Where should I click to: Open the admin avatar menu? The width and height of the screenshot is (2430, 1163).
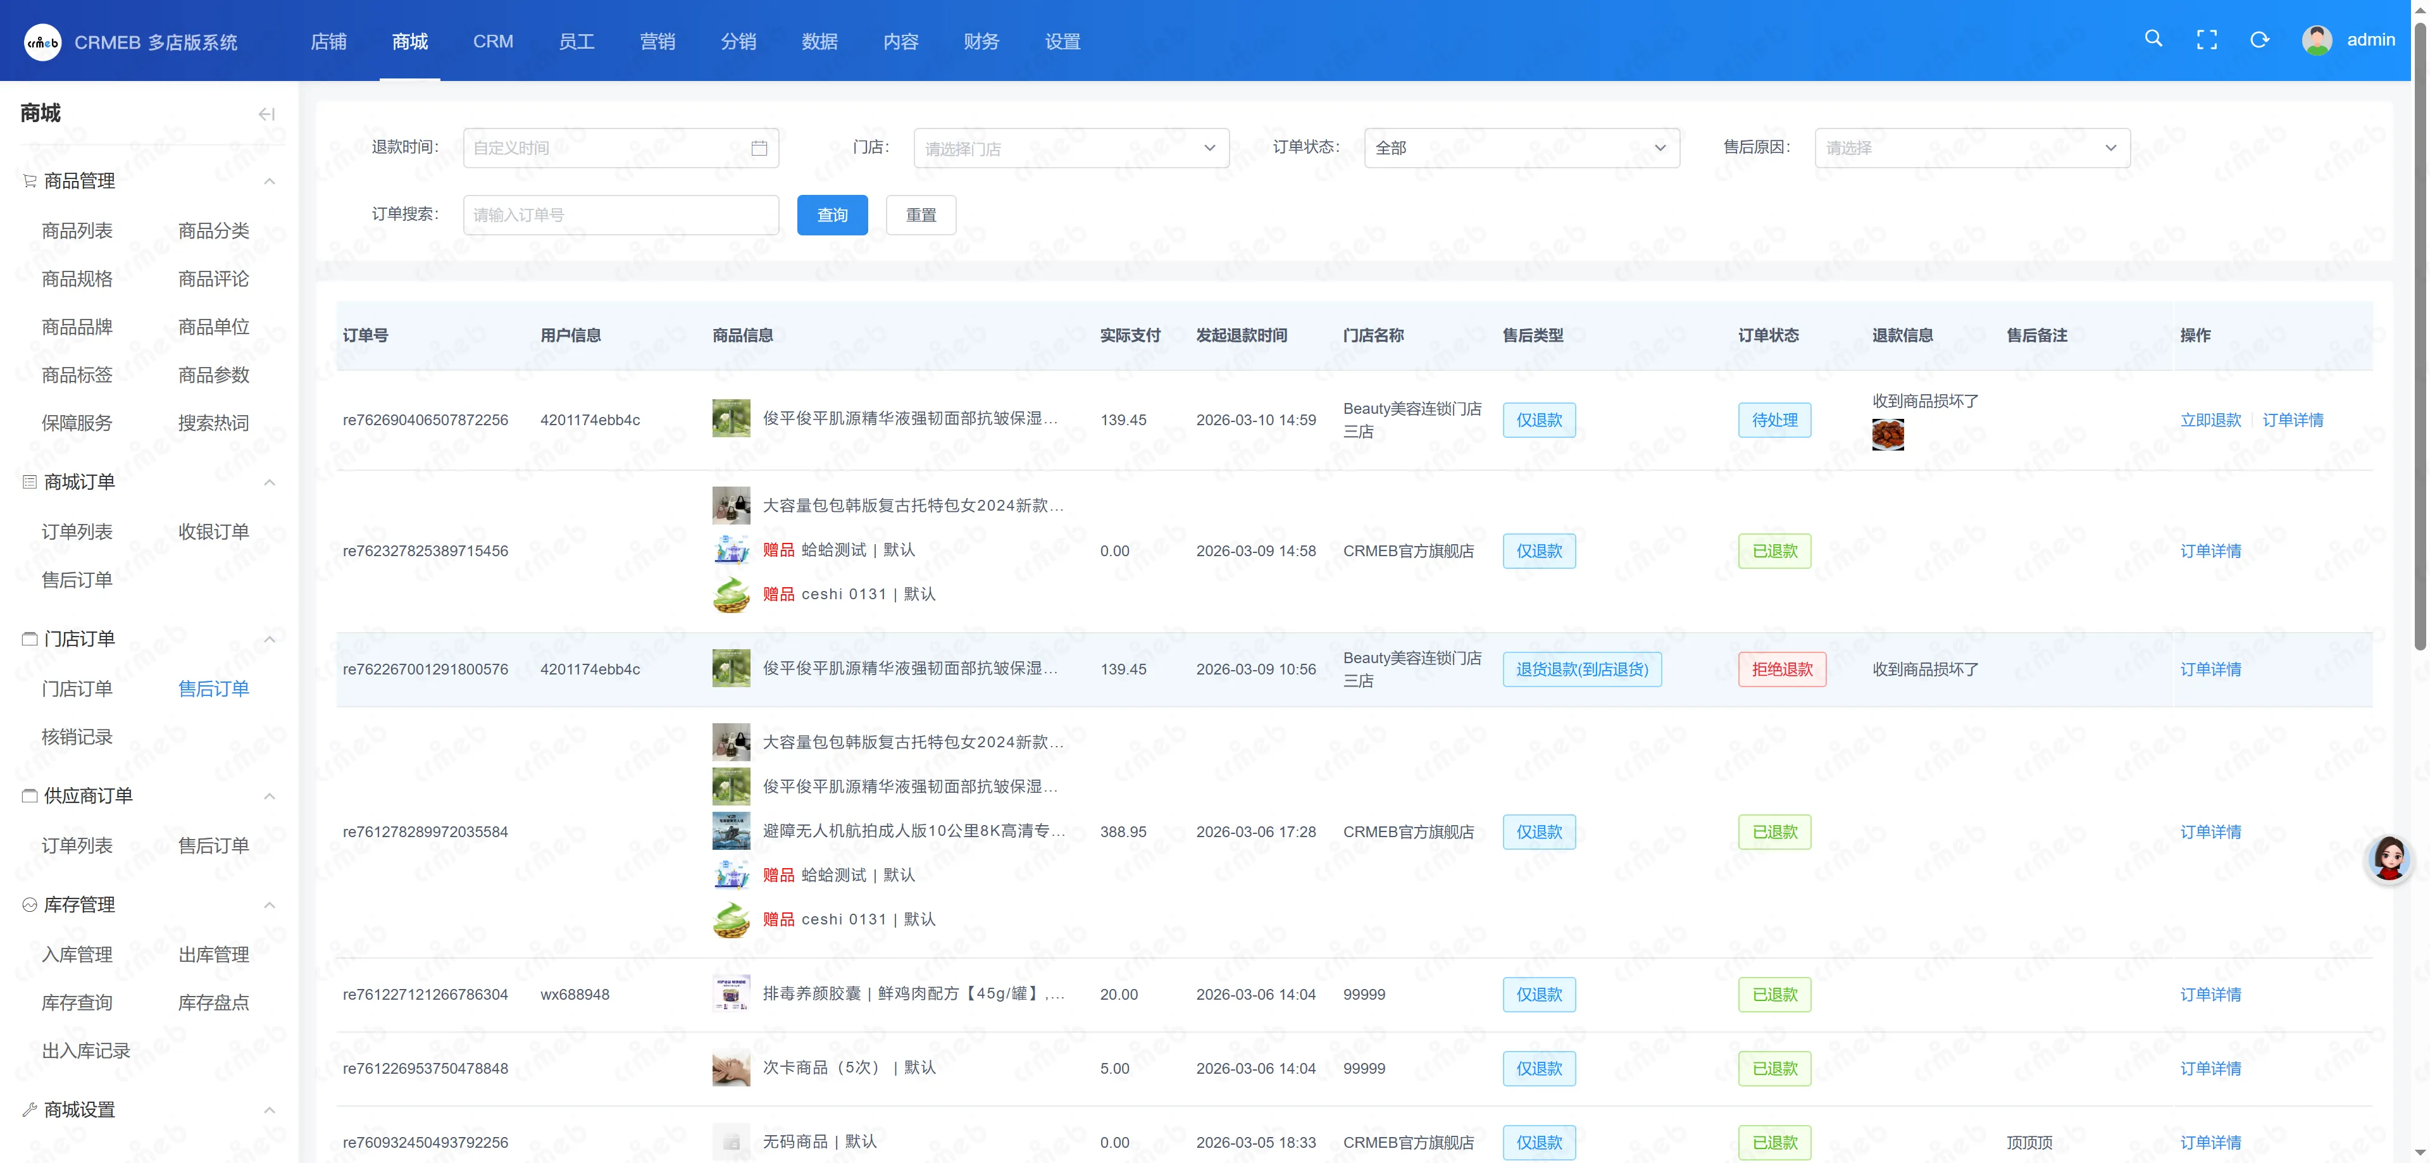pyautogui.click(x=2317, y=40)
